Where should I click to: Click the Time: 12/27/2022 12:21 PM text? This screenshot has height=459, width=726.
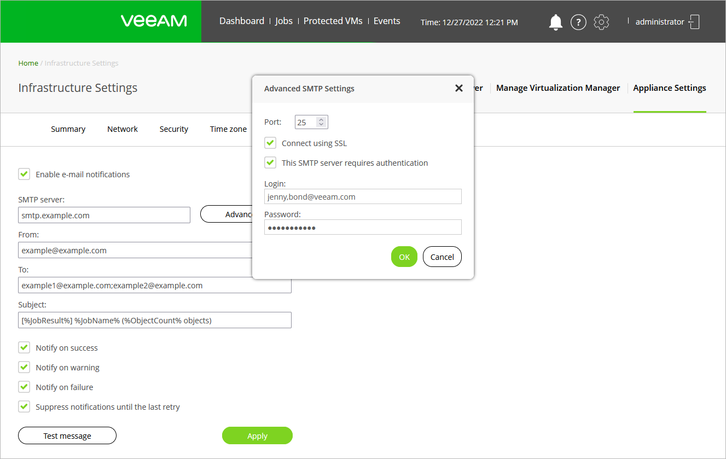point(469,22)
